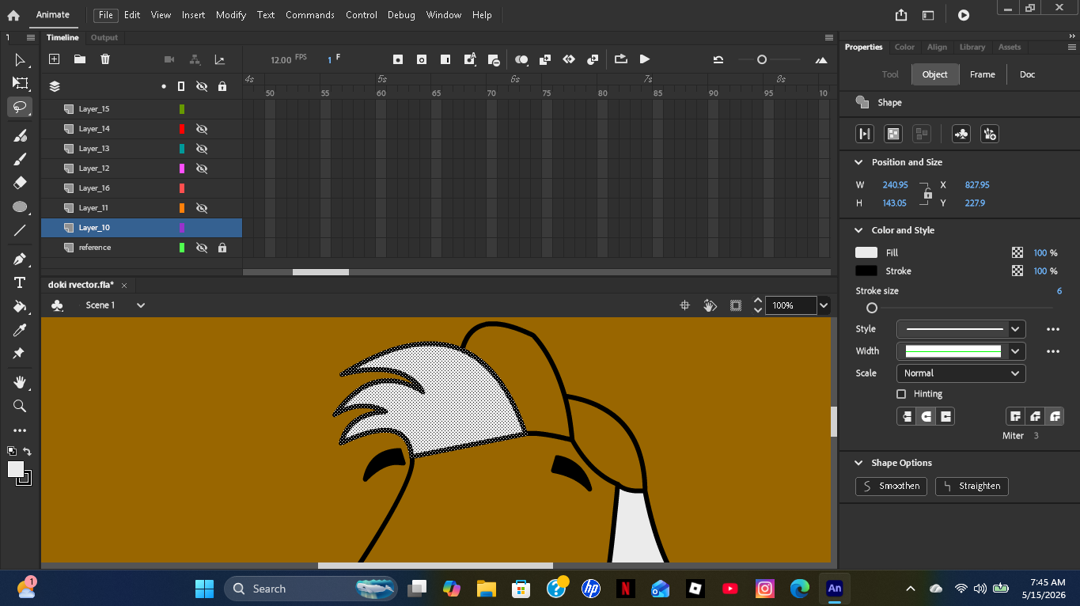The width and height of the screenshot is (1080, 606).
Task: Open the Commands menu
Action: 310,15
